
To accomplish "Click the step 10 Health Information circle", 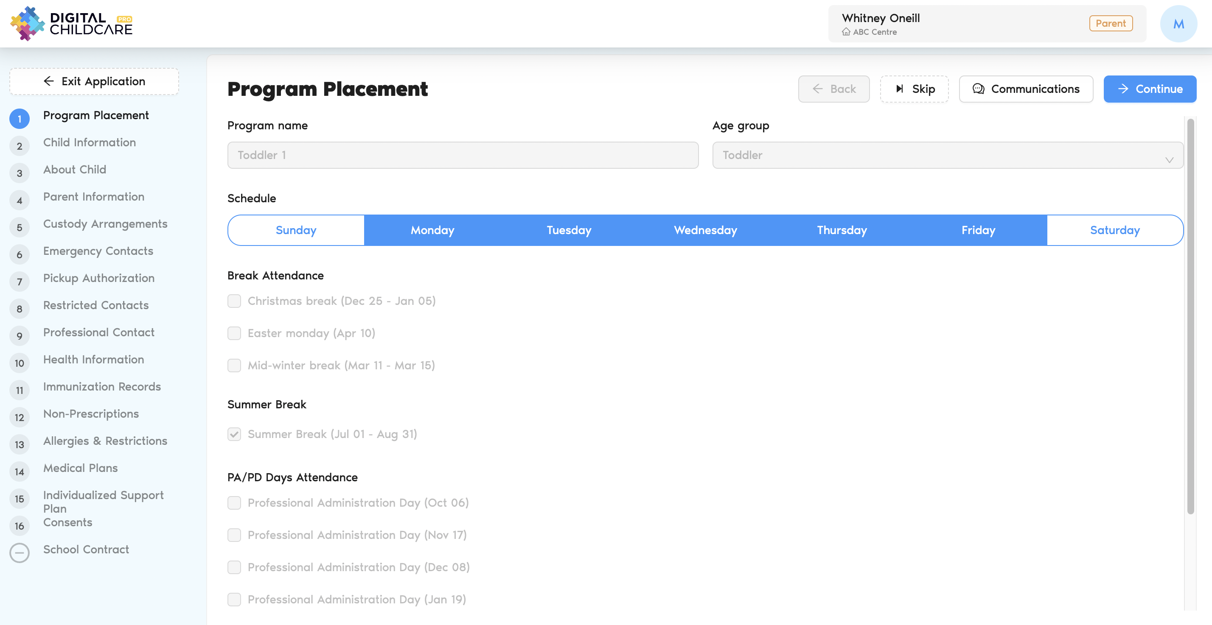I will pyautogui.click(x=19, y=363).
